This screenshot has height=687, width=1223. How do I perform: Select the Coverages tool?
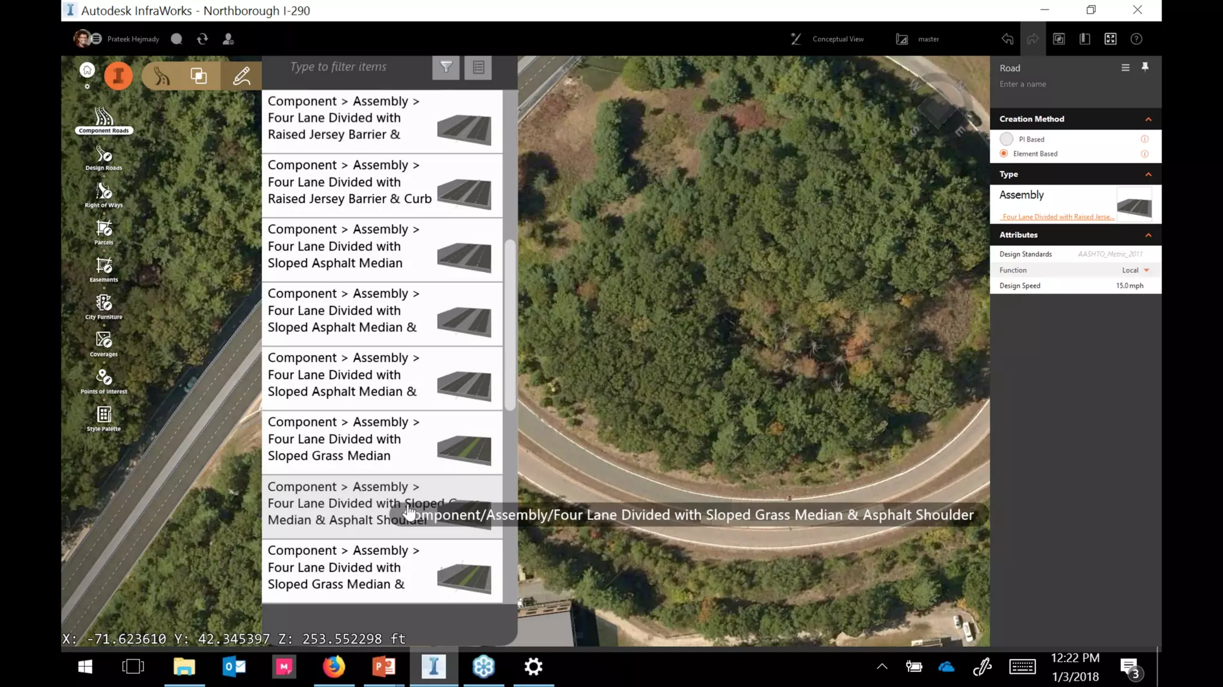point(104,345)
